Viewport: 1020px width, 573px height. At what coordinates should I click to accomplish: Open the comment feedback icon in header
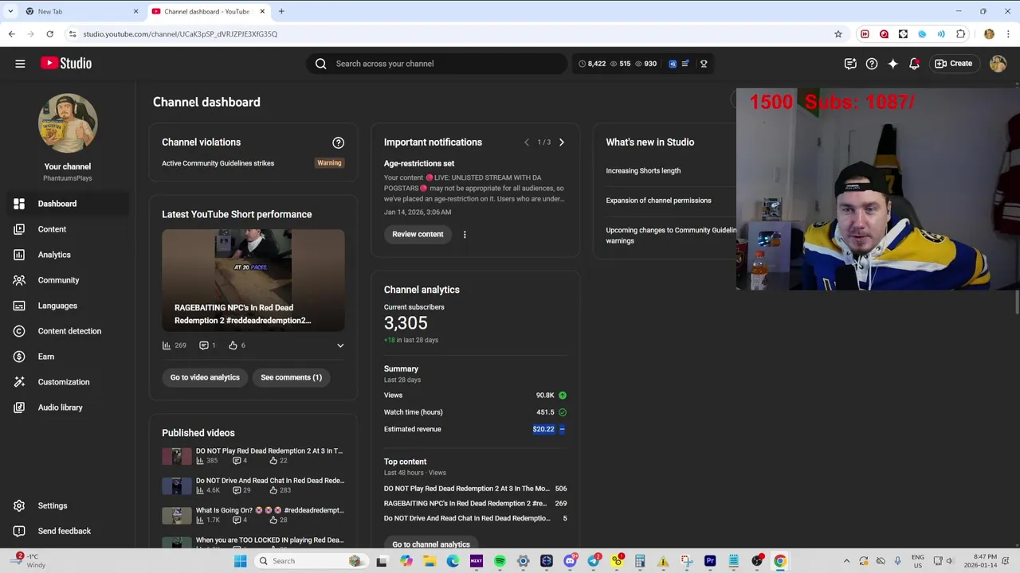pyautogui.click(x=850, y=64)
